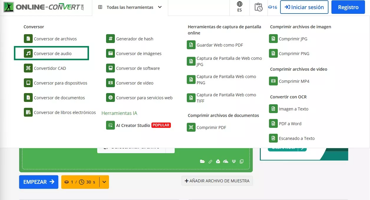Click the Comprimir PDF arrows icon

(x=191, y=127)
